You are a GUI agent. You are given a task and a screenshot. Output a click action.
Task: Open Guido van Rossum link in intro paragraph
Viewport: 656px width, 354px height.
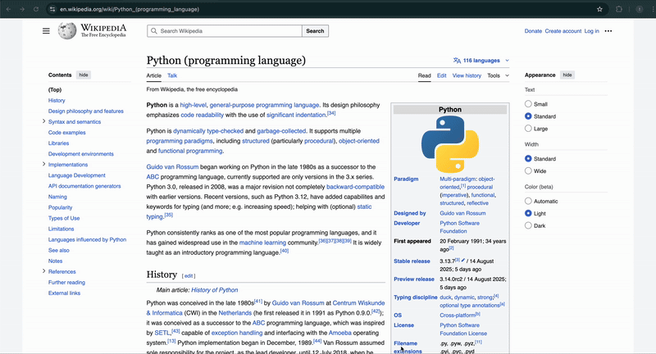tap(172, 167)
